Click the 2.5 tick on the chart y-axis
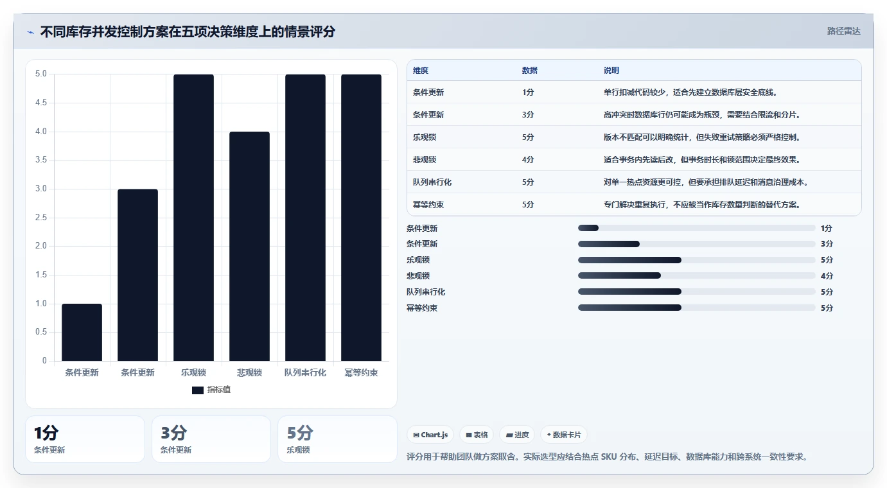Screen dimensions: 887x488 (x=40, y=218)
